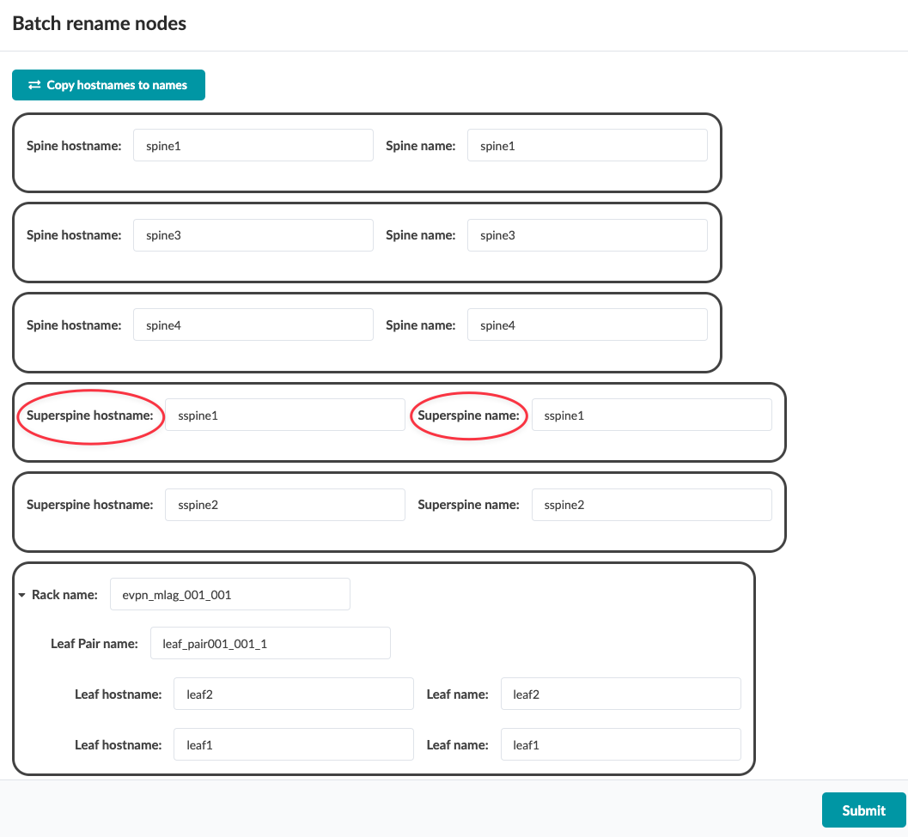Click the leaf2 Leaf hostname field
Screen dimensions: 908x837
tap(293, 694)
